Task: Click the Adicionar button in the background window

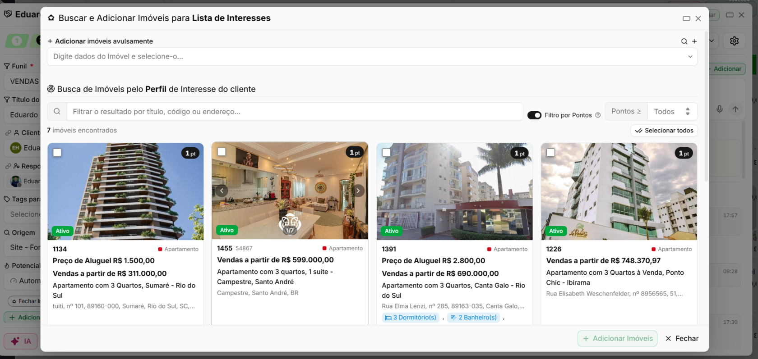Action: click(727, 69)
